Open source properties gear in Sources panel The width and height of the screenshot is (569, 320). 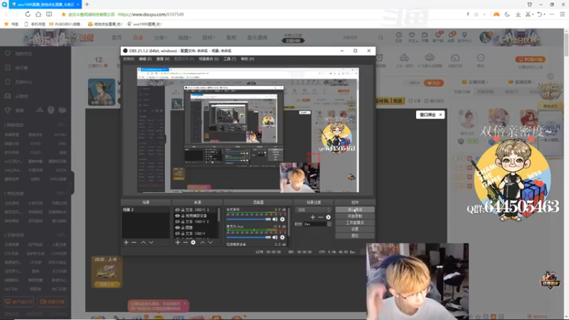(x=193, y=242)
